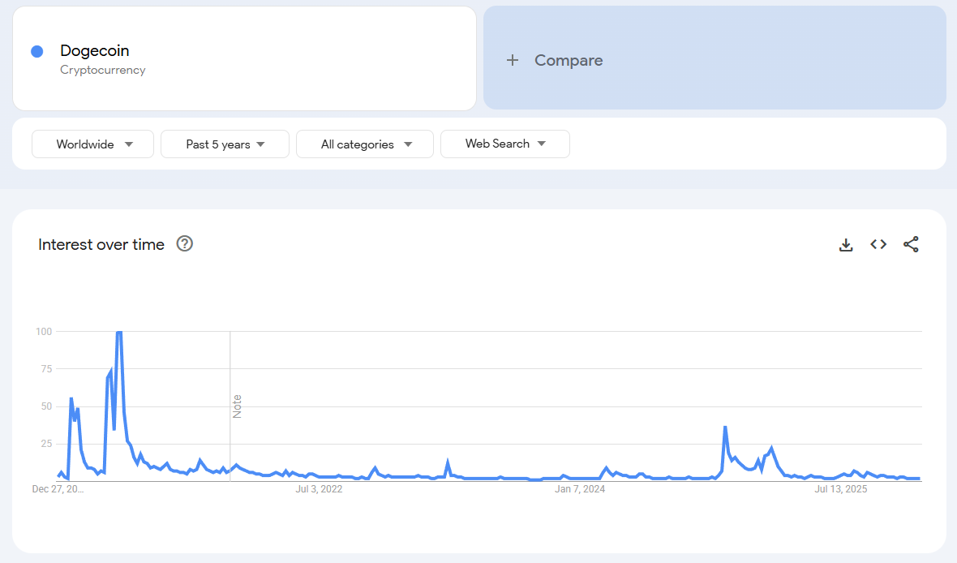Click the 2021 peak on the trend line
The width and height of the screenshot is (957, 563).
coord(118,333)
